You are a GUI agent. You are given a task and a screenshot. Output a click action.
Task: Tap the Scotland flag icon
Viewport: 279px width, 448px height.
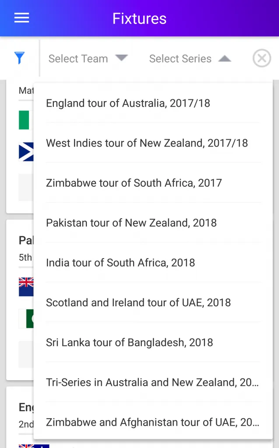(x=26, y=152)
